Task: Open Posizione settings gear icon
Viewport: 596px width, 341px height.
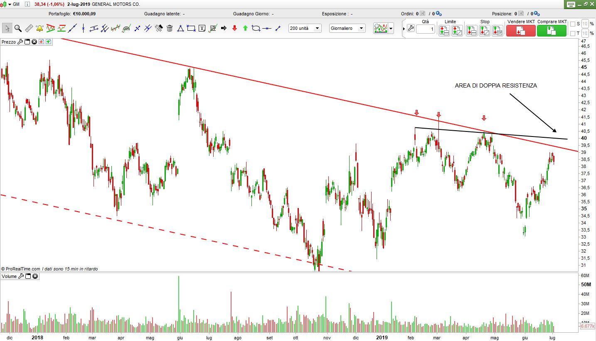Action: [x=536, y=14]
